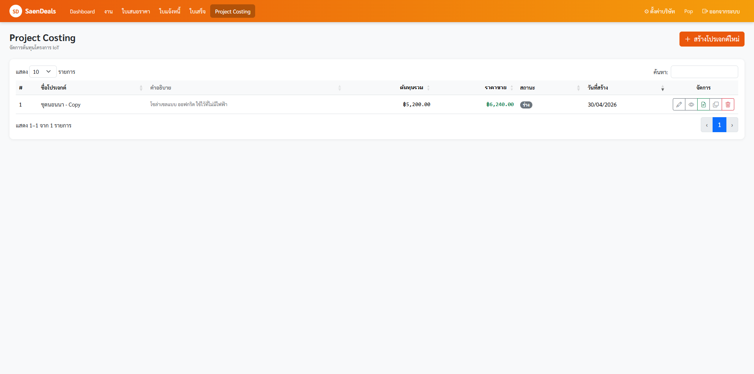
Task: Click the gray ร่าง status badge
Action: point(526,105)
